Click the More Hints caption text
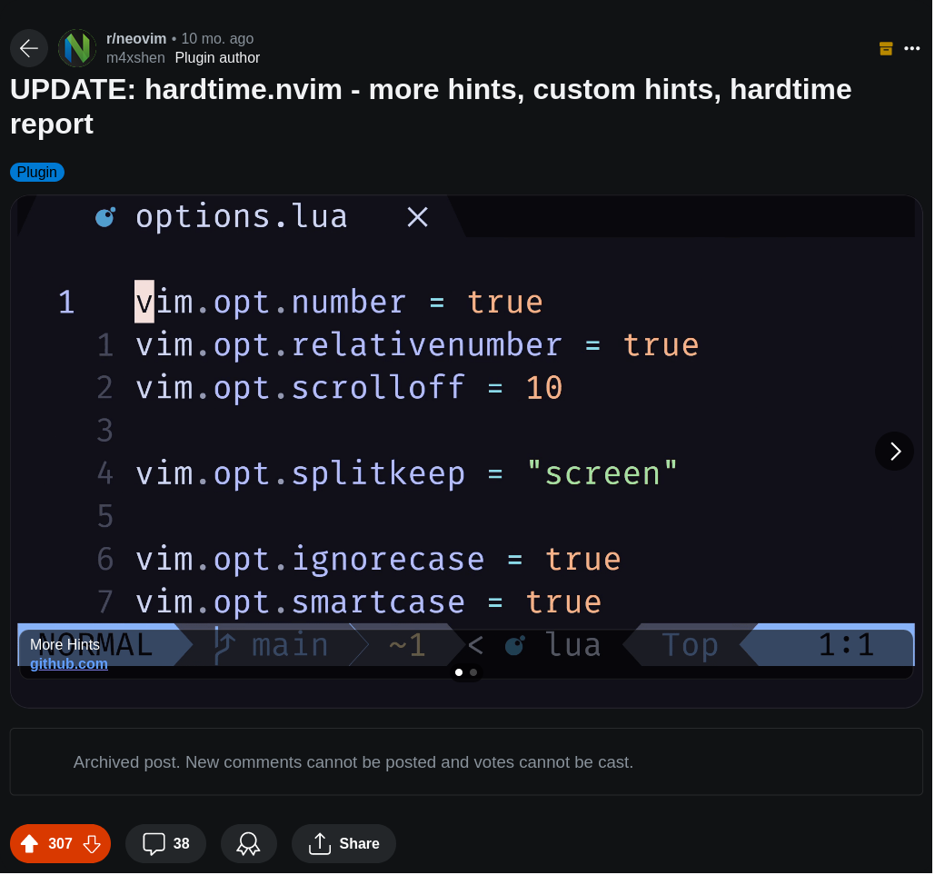935x875 pixels. click(65, 645)
